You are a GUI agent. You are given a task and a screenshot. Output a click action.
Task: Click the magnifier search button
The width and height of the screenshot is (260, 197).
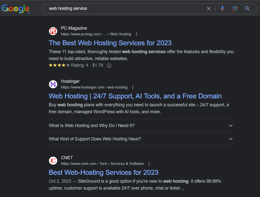[247, 8]
